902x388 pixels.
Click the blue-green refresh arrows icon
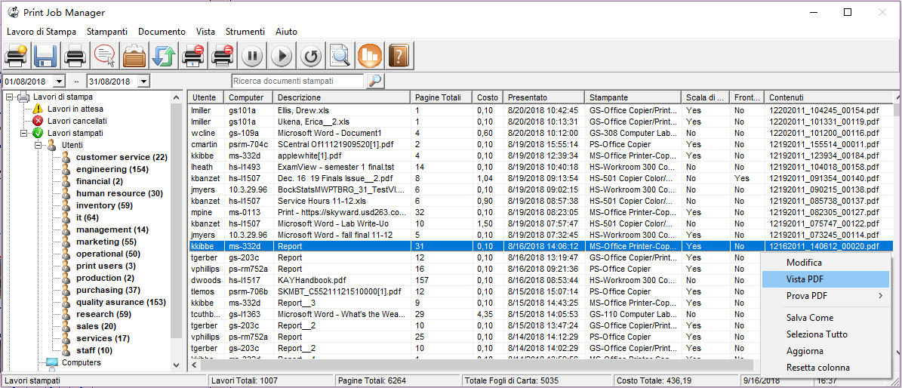[163, 57]
